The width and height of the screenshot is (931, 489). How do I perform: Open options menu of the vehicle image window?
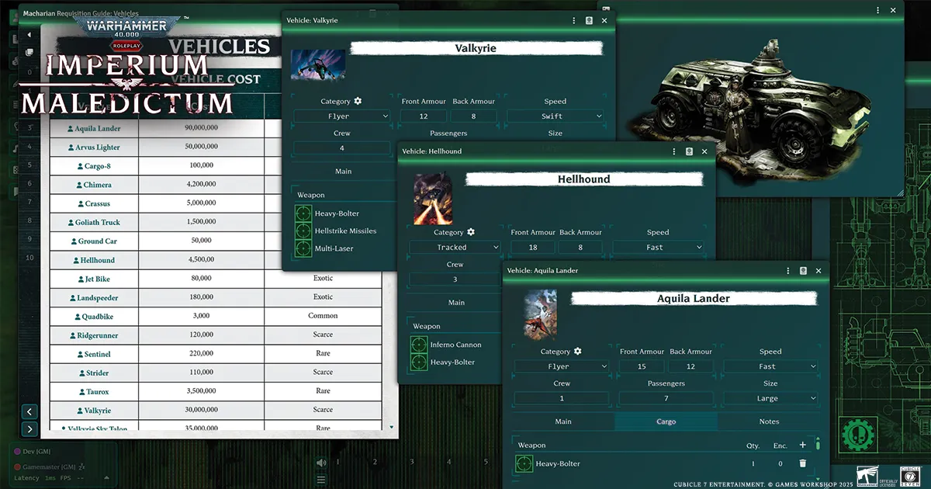click(x=879, y=10)
